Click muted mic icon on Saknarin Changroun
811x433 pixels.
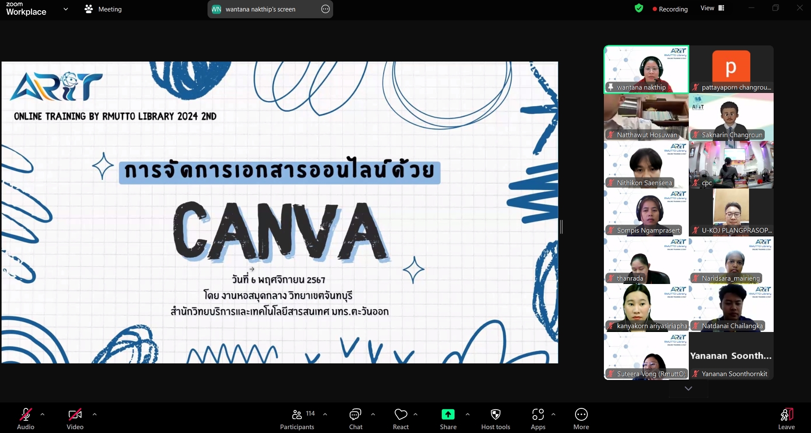click(696, 135)
